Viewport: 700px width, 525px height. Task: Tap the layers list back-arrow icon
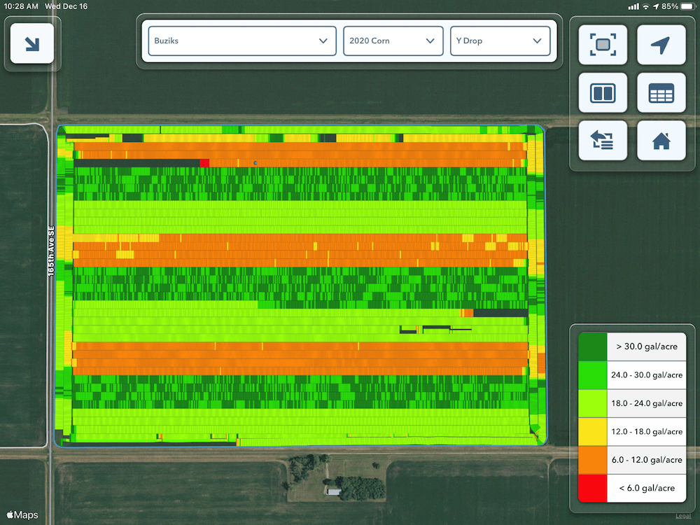[602, 140]
